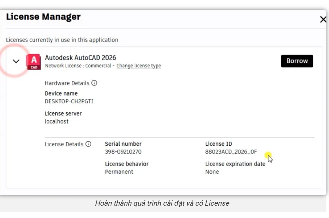The width and height of the screenshot is (329, 218).
Task: Click the image caption below the dialog
Action: pos(162,203)
